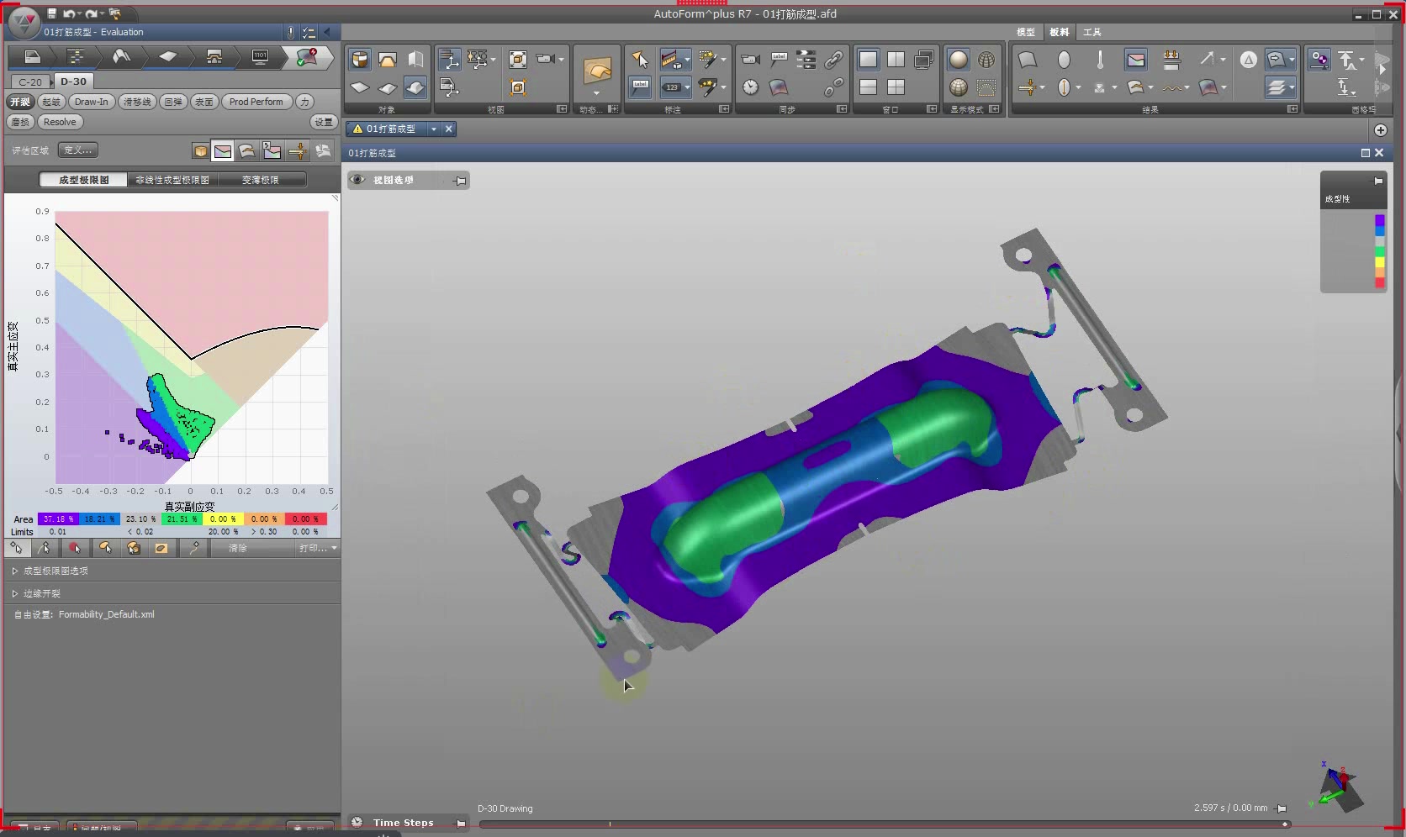Toggle the eye icon for view options
Viewport: 1406px width, 837px height.
tap(357, 180)
